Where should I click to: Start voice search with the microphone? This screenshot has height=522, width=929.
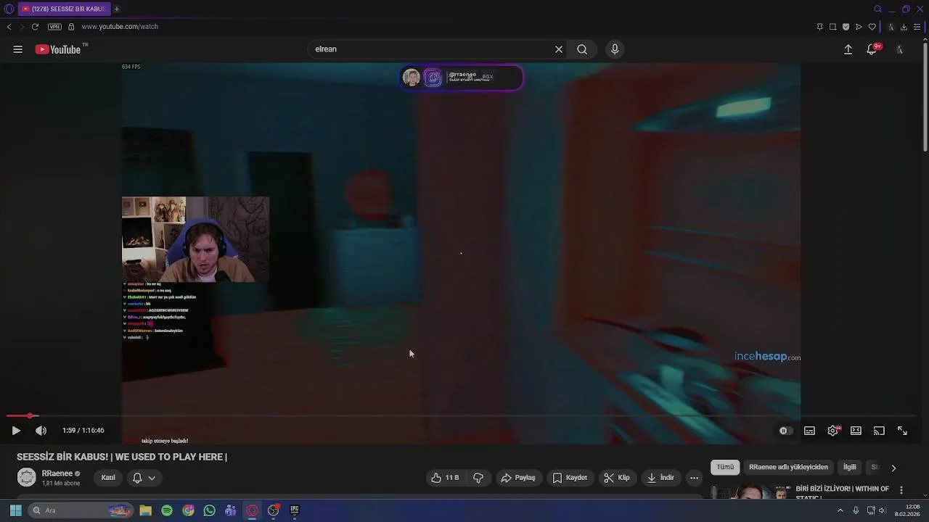pyautogui.click(x=615, y=49)
